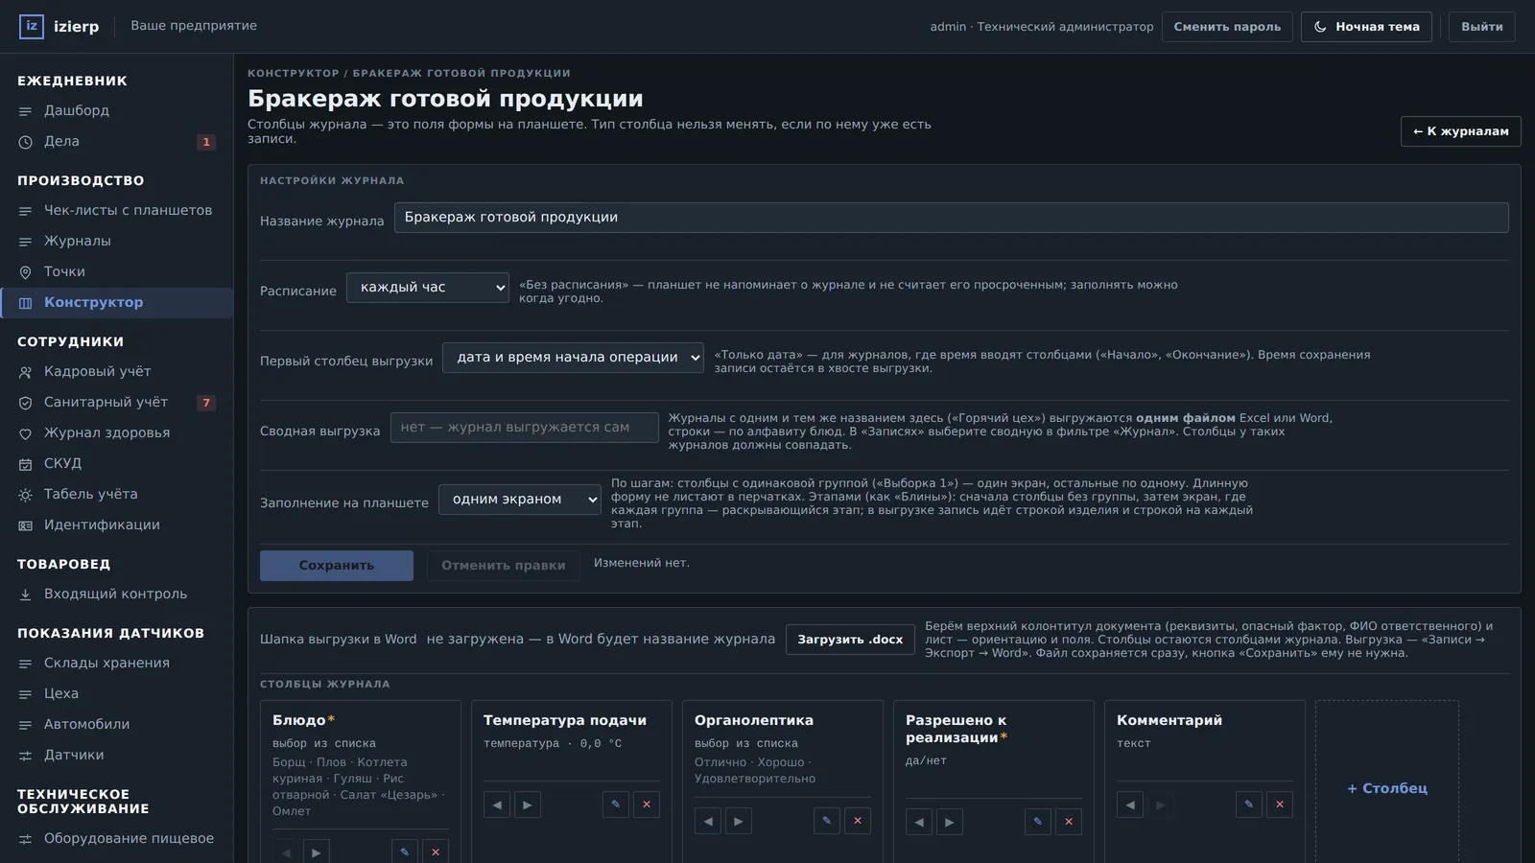This screenshot has width=1535, height=863.
Task: Edit the Блюдо column
Action: click(x=405, y=851)
